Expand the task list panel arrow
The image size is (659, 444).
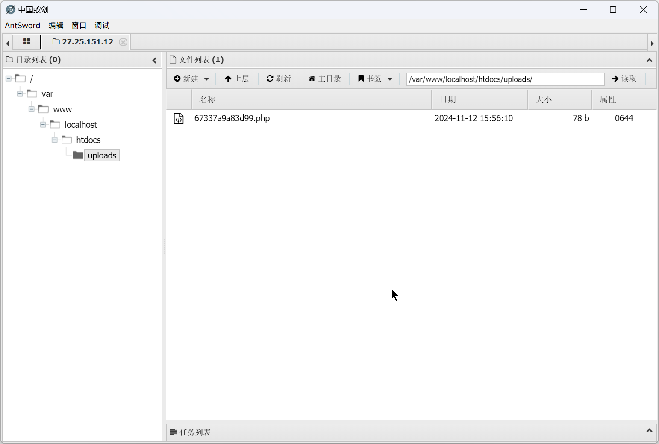pyautogui.click(x=649, y=431)
